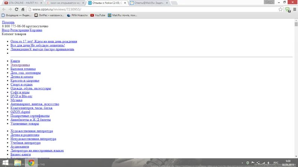Open the Дом, сад, зоотовары category
Image resolution: width=298 pixels, height=167 pixels.
(x=25, y=73)
